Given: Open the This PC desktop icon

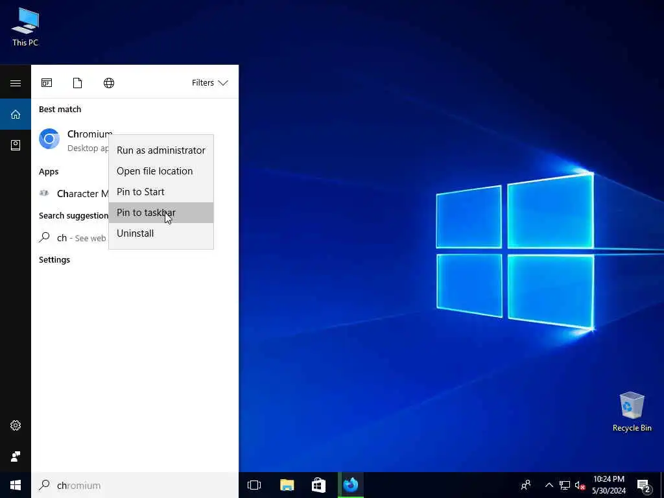Looking at the screenshot, I should (25, 27).
